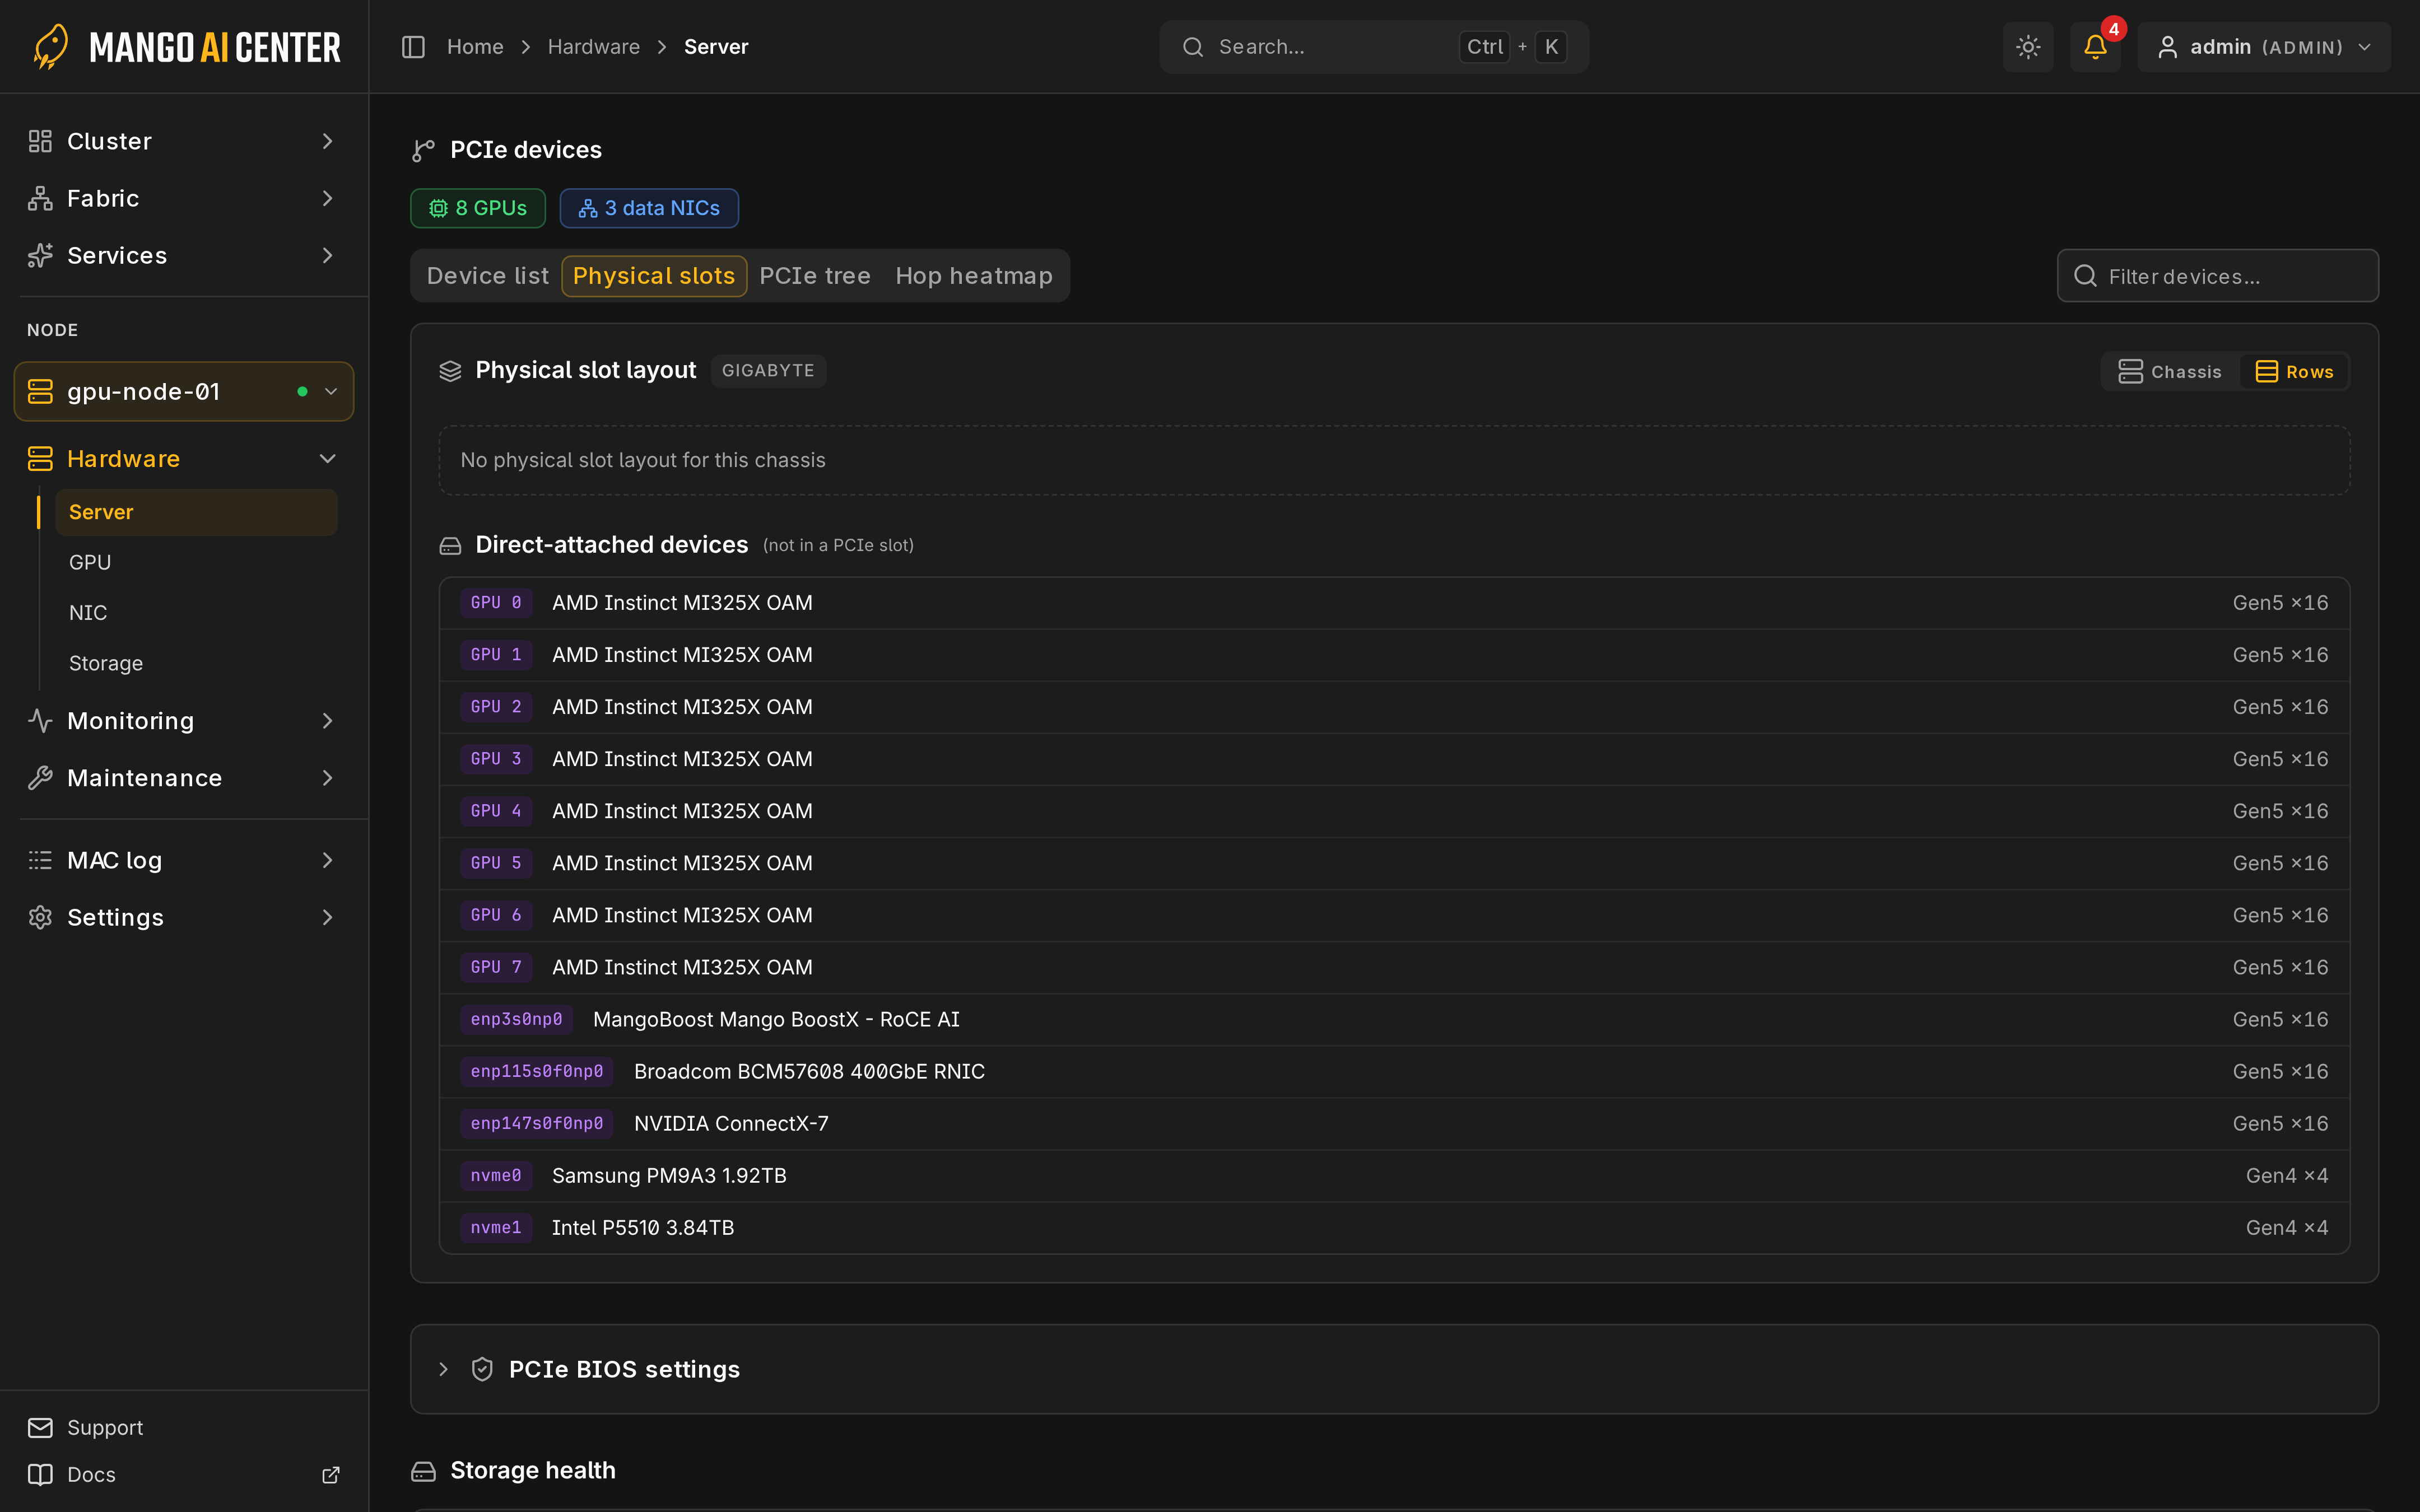Click the Monitoring activity icon

[x=40, y=721]
